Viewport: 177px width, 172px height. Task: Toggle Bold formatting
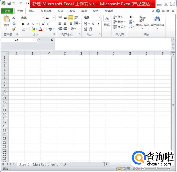[x=23, y=24]
